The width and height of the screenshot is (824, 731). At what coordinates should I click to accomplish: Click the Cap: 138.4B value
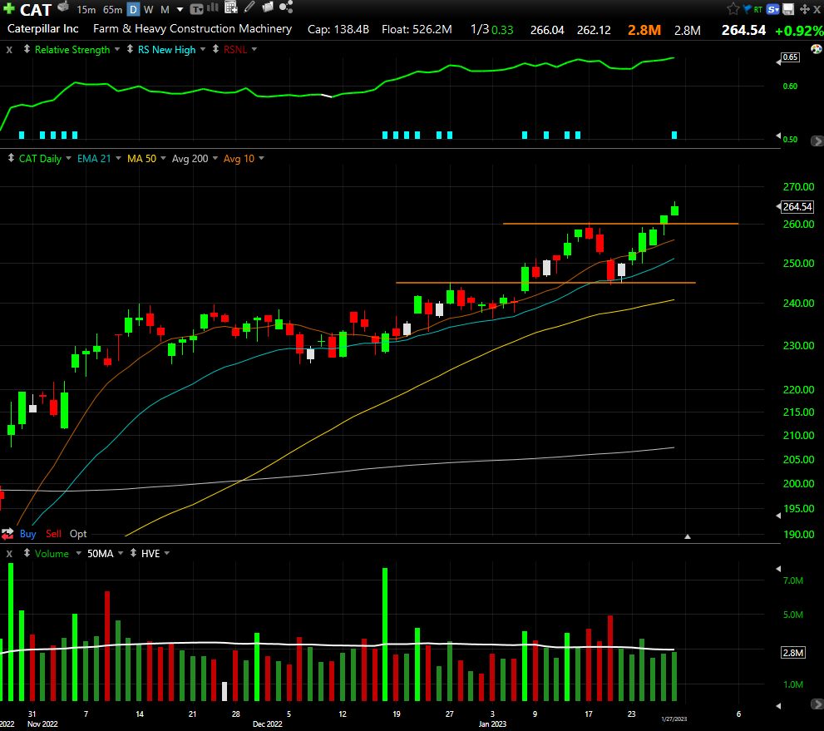pyautogui.click(x=338, y=29)
